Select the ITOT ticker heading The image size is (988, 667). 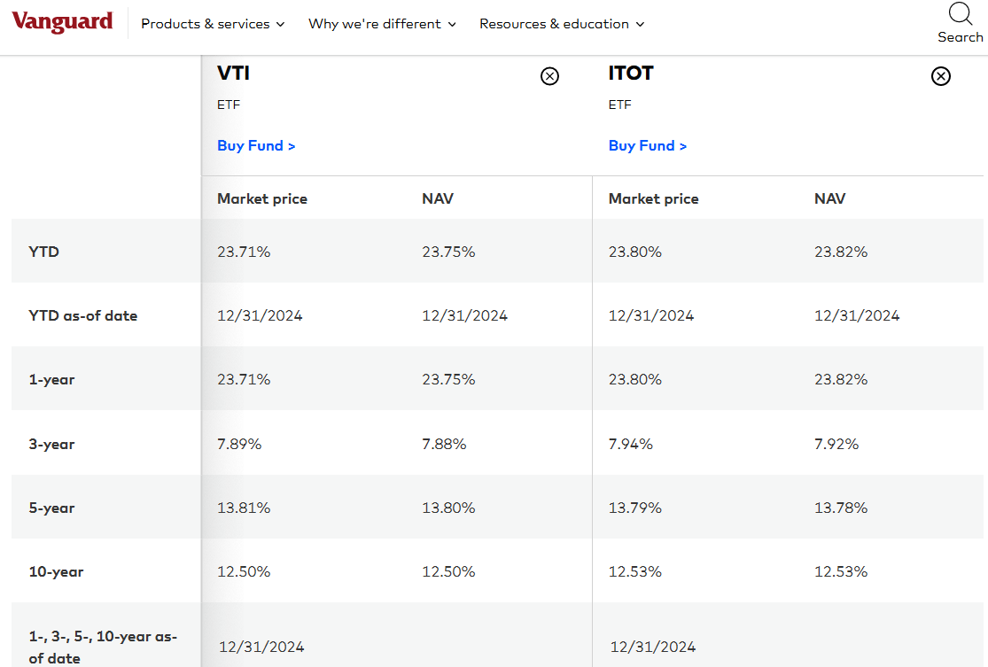631,74
